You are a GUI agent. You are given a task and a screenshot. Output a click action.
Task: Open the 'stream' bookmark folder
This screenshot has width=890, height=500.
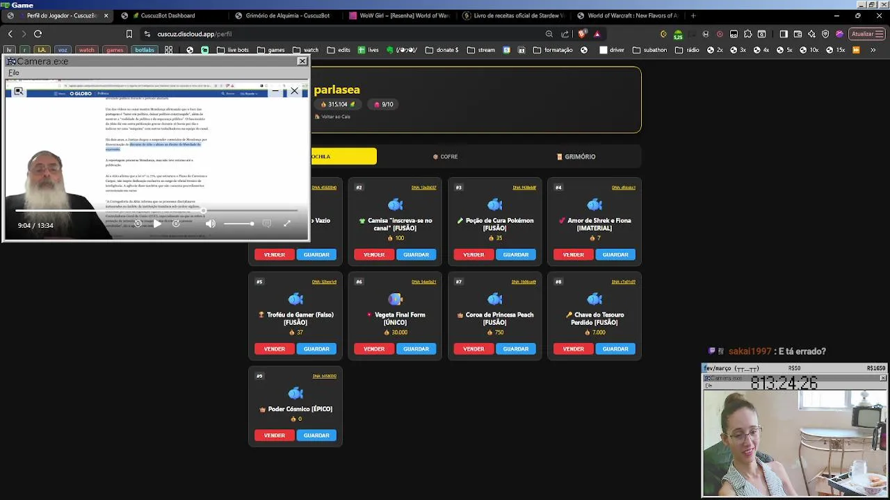tap(480, 49)
